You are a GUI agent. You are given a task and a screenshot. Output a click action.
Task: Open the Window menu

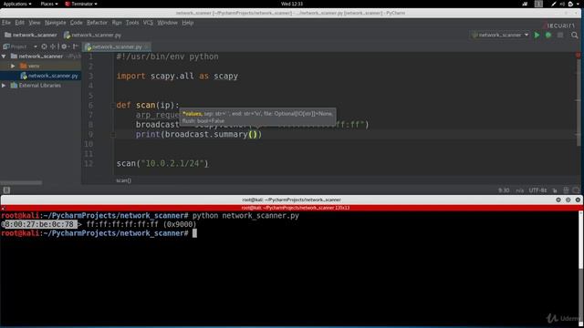pos(167,23)
